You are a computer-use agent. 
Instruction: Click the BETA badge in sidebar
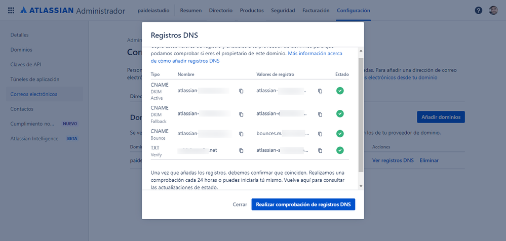(72, 139)
